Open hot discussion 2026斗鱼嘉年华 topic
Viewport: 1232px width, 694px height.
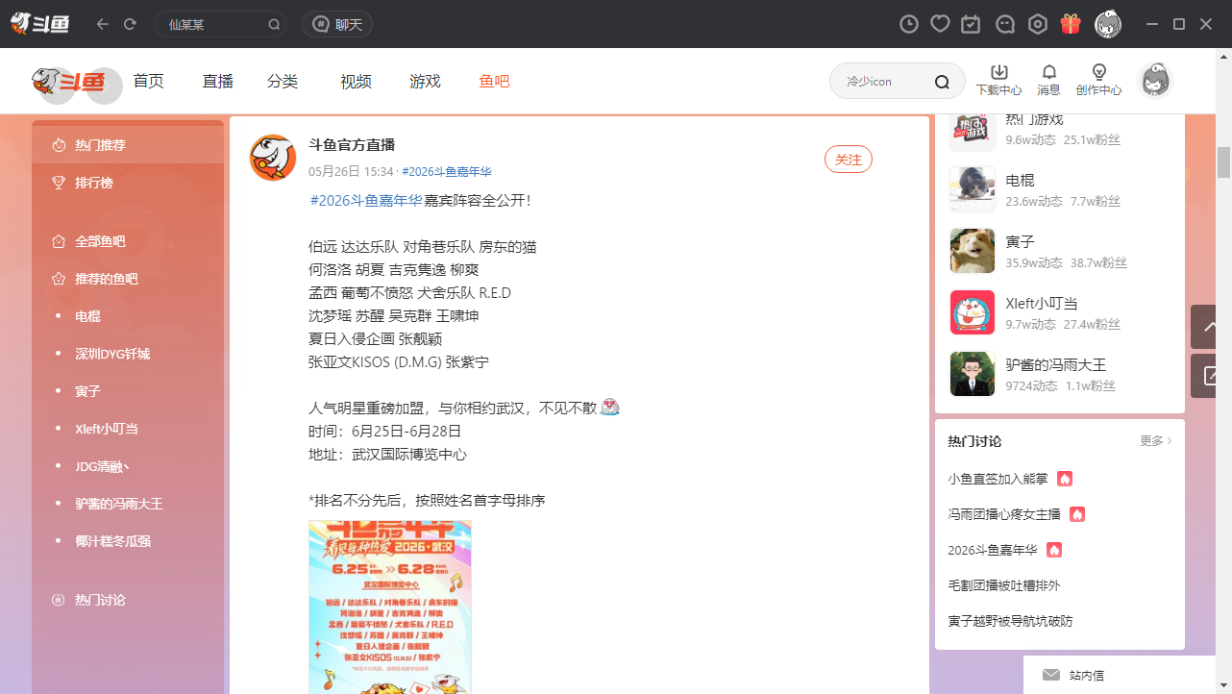point(993,550)
